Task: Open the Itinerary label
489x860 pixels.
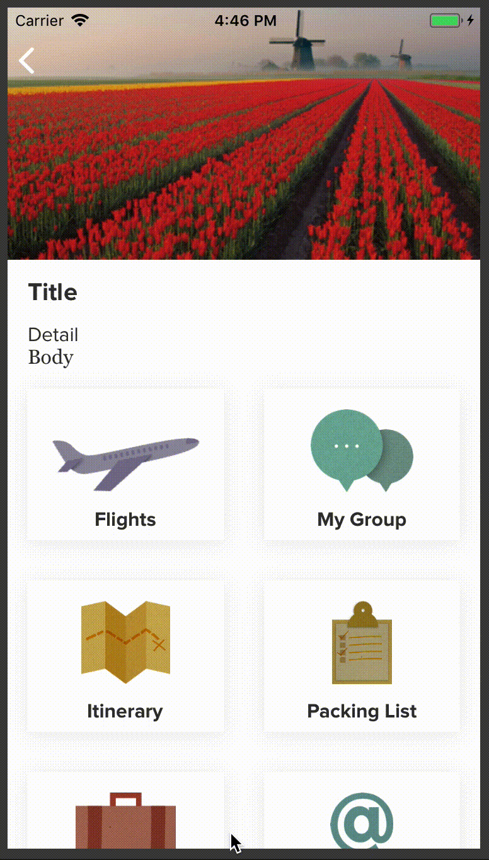Action: pyautogui.click(x=125, y=711)
